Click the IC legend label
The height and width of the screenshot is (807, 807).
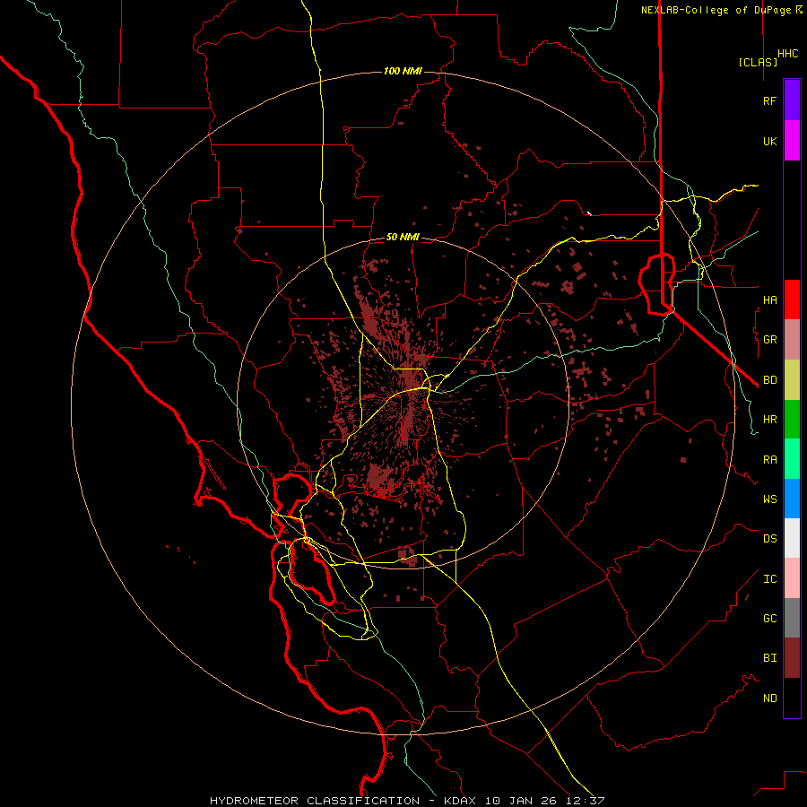tap(769, 579)
